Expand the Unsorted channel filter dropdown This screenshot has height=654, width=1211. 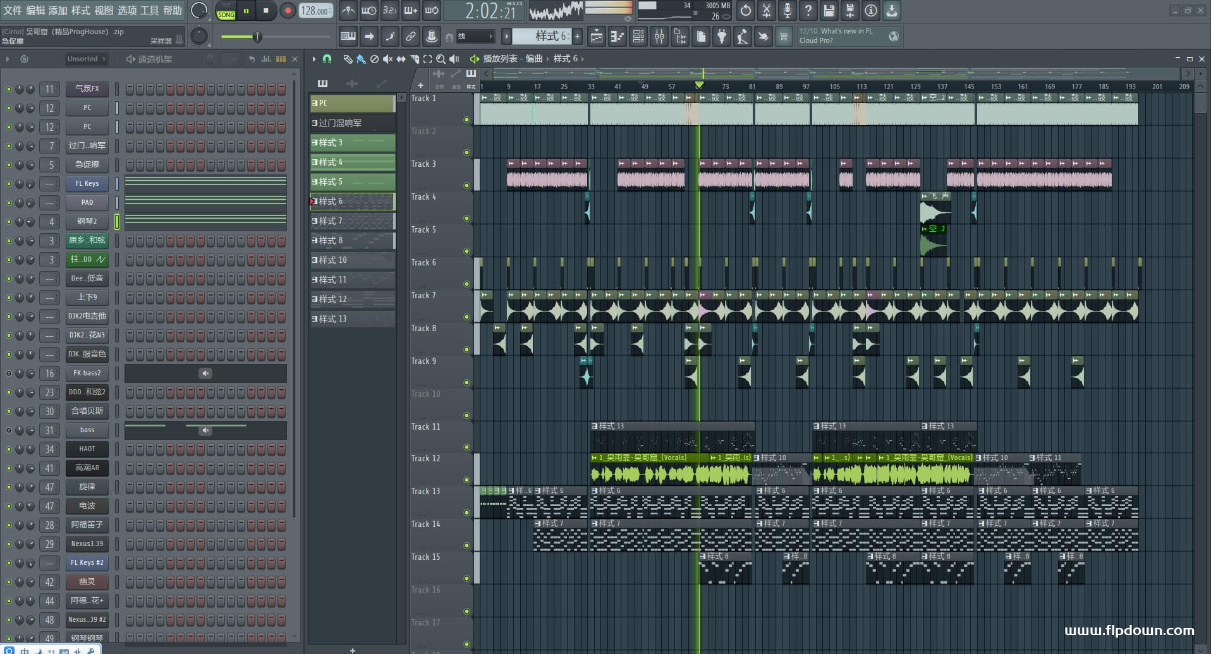87,59
